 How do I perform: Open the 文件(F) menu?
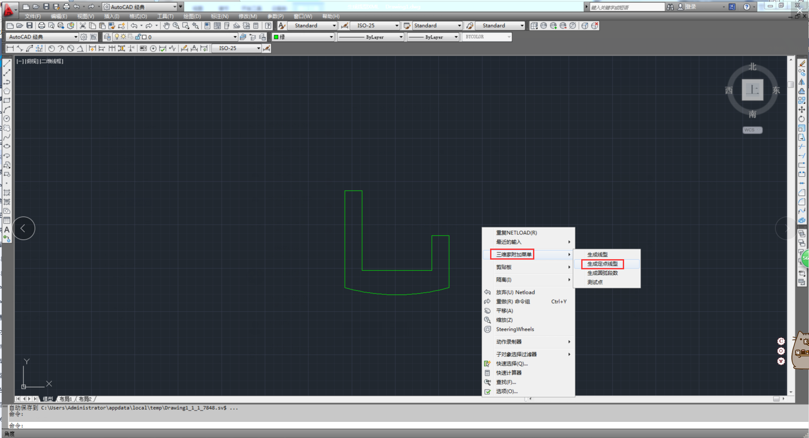pyautogui.click(x=33, y=16)
